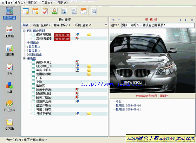Open the 备忘录 sidebar icon
196x143 pixels.
[x=9, y=124]
